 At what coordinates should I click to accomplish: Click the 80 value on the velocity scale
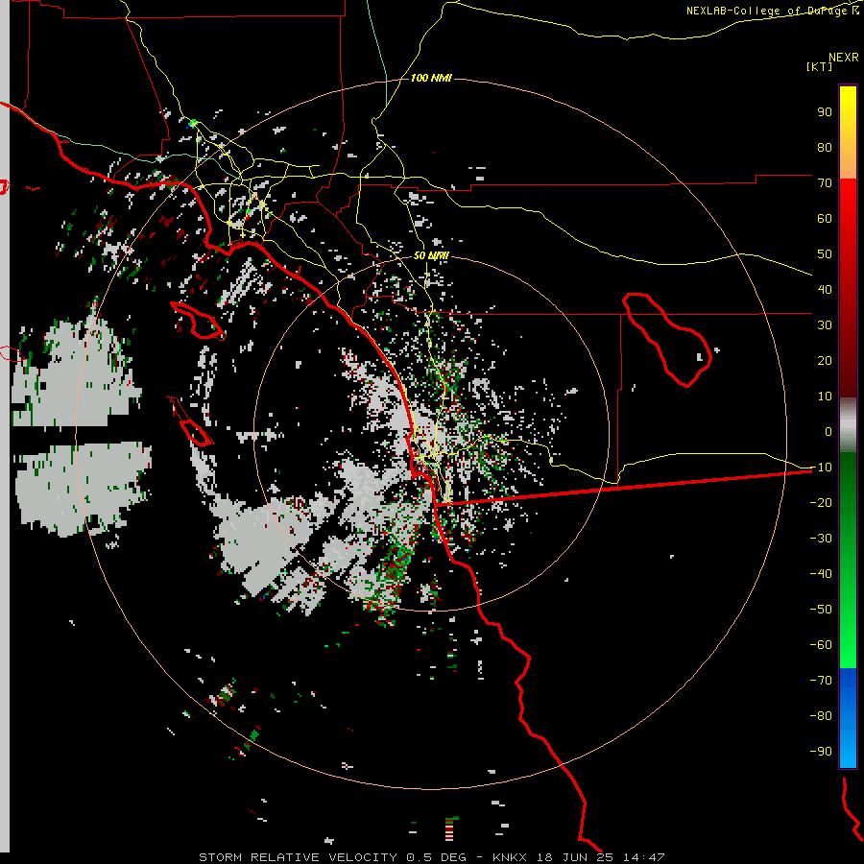825,147
